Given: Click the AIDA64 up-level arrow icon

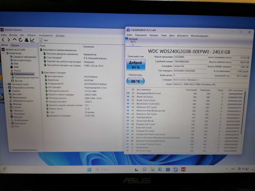Looking at the screenshot, I should [x=14, y=40].
